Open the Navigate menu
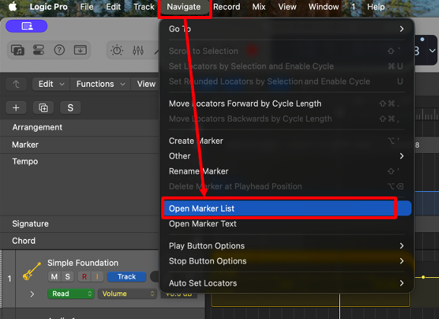Viewport: 439px width, 319px height. click(x=183, y=7)
